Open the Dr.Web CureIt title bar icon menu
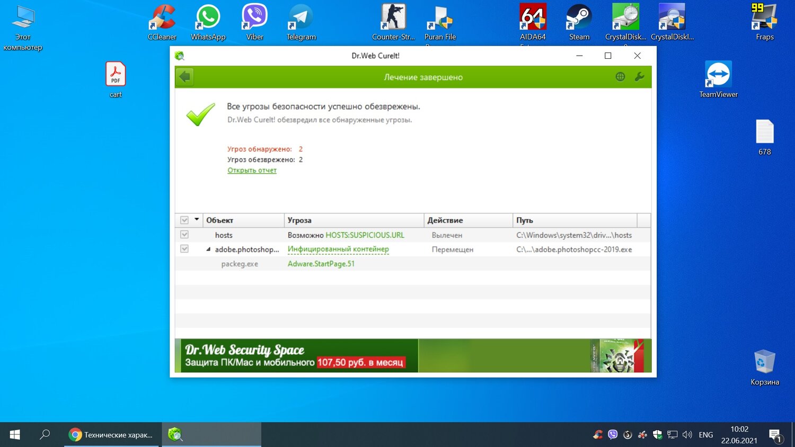 (180, 56)
